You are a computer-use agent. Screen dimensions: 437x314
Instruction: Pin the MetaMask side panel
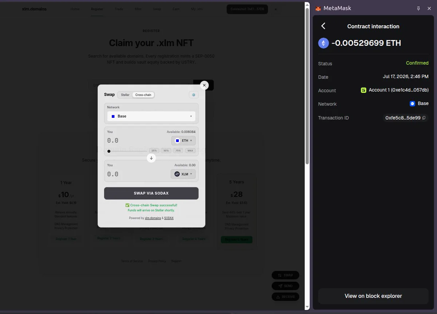click(418, 8)
